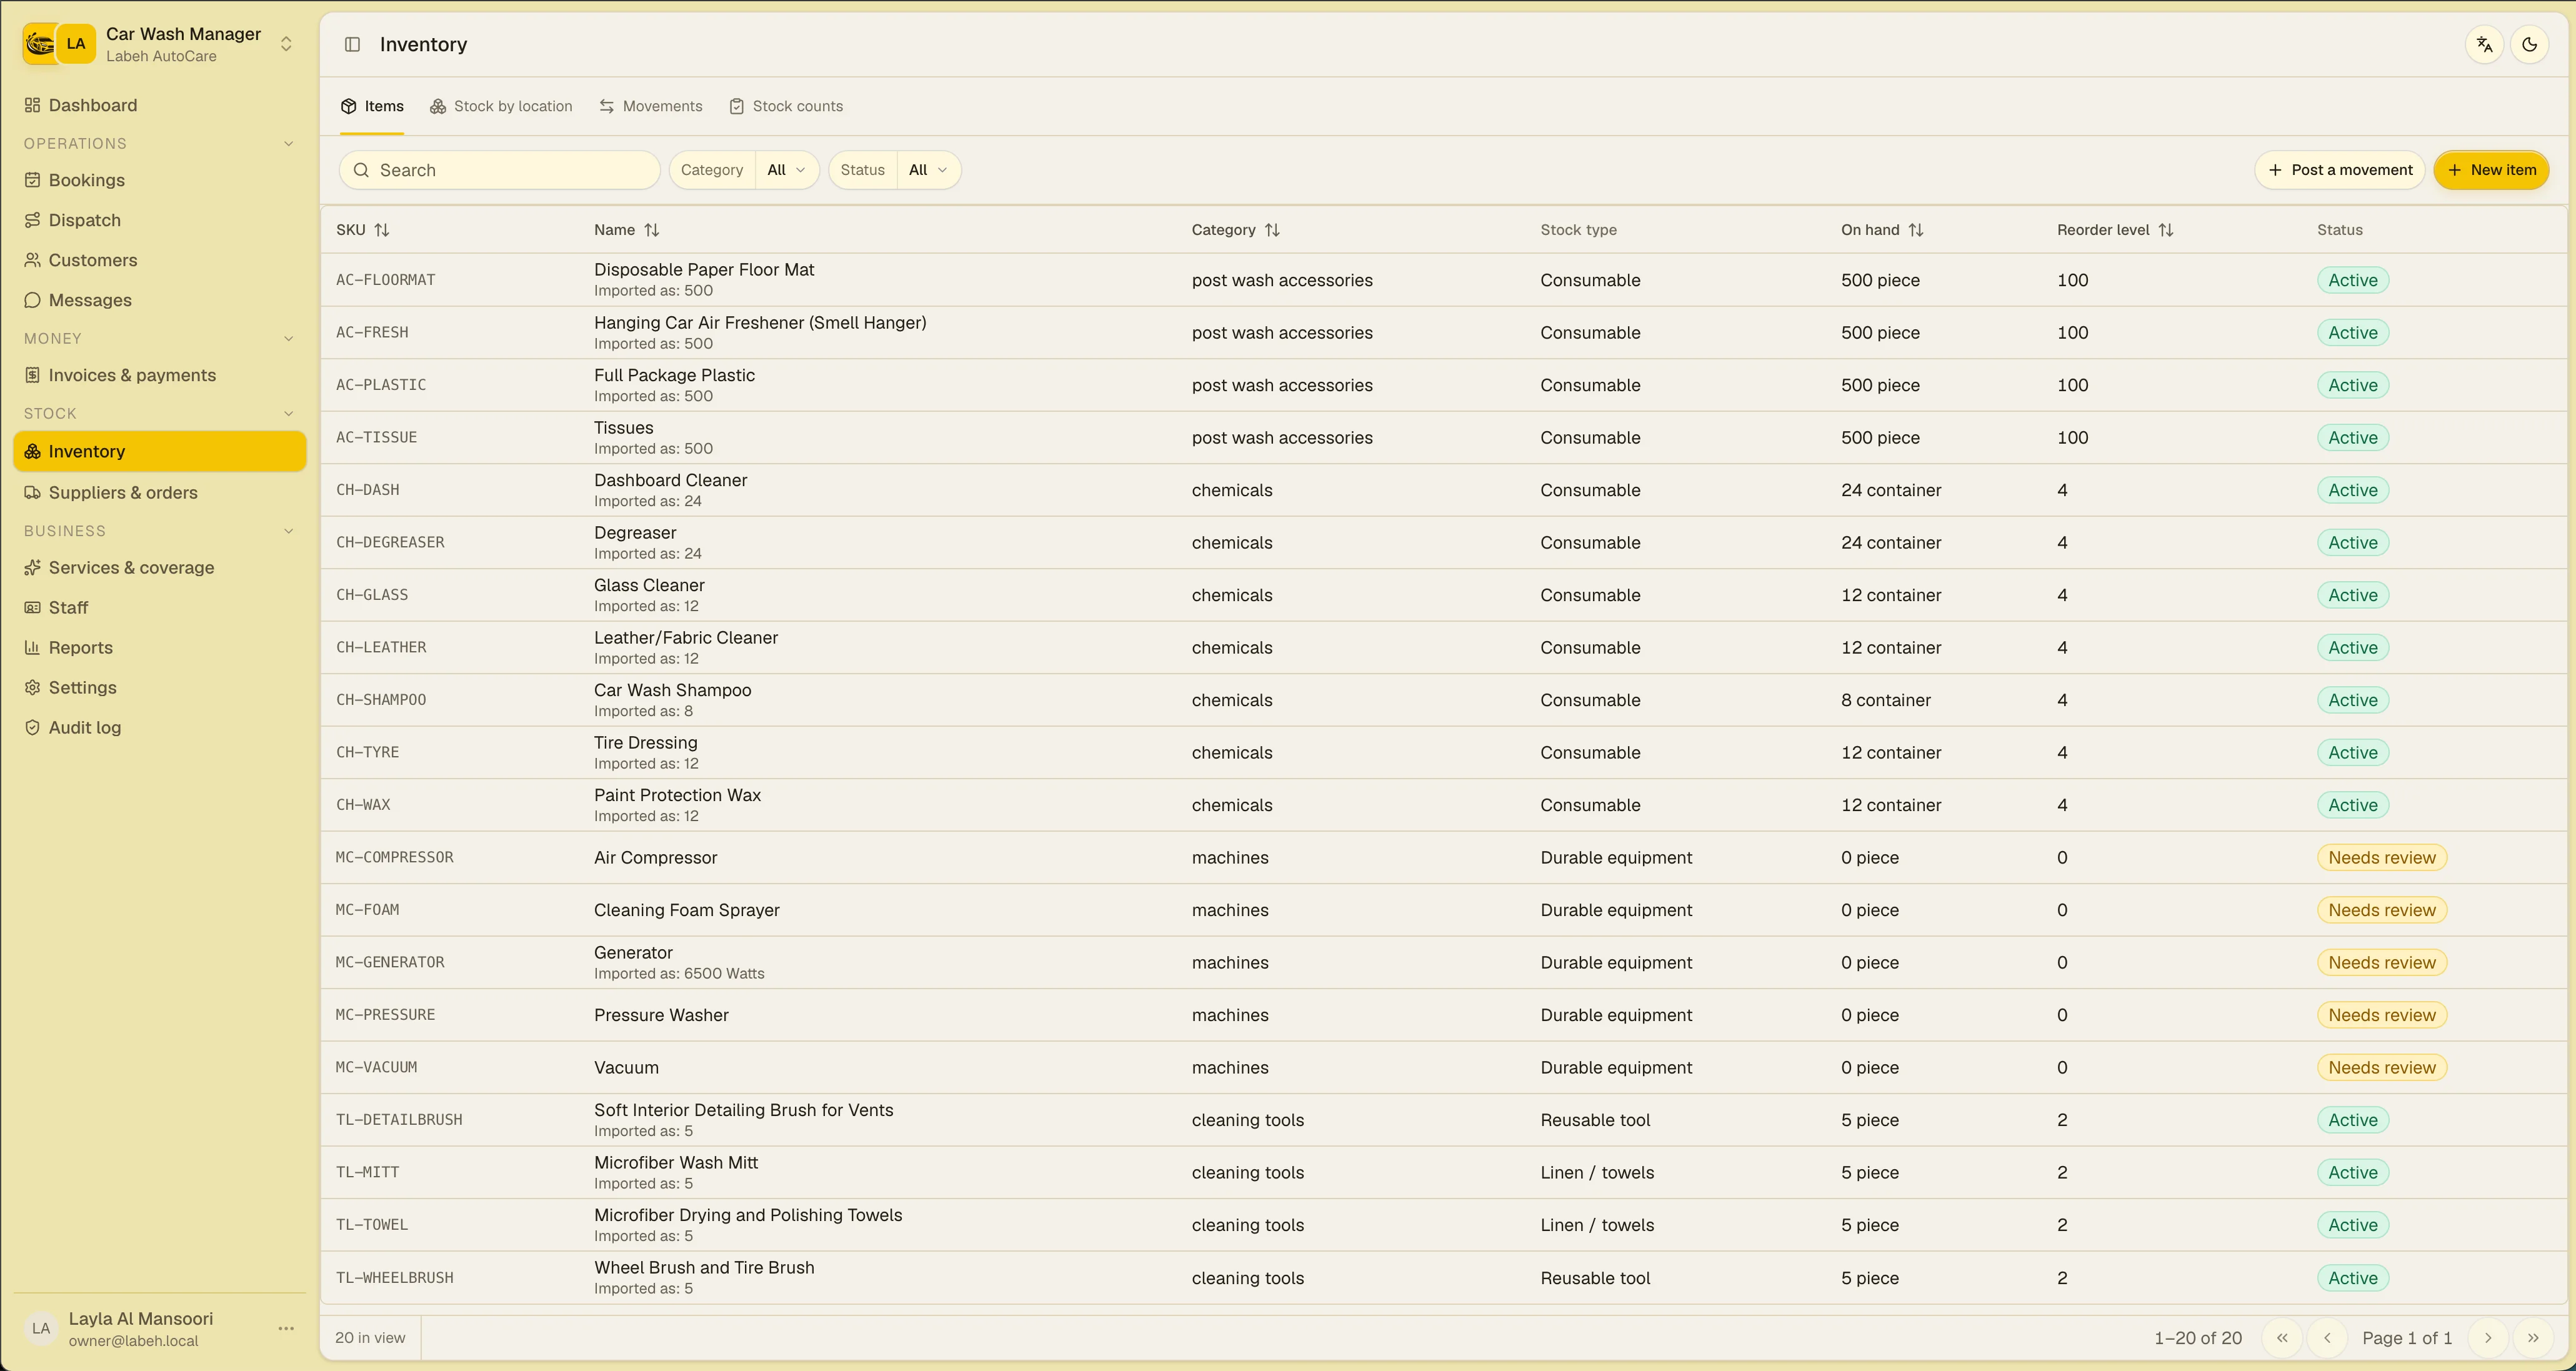Viewport: 2576px width, 1371px height.
Task: Toggle dark mode moon icon
Action: pyautogui.click(x=2529, y=44)
